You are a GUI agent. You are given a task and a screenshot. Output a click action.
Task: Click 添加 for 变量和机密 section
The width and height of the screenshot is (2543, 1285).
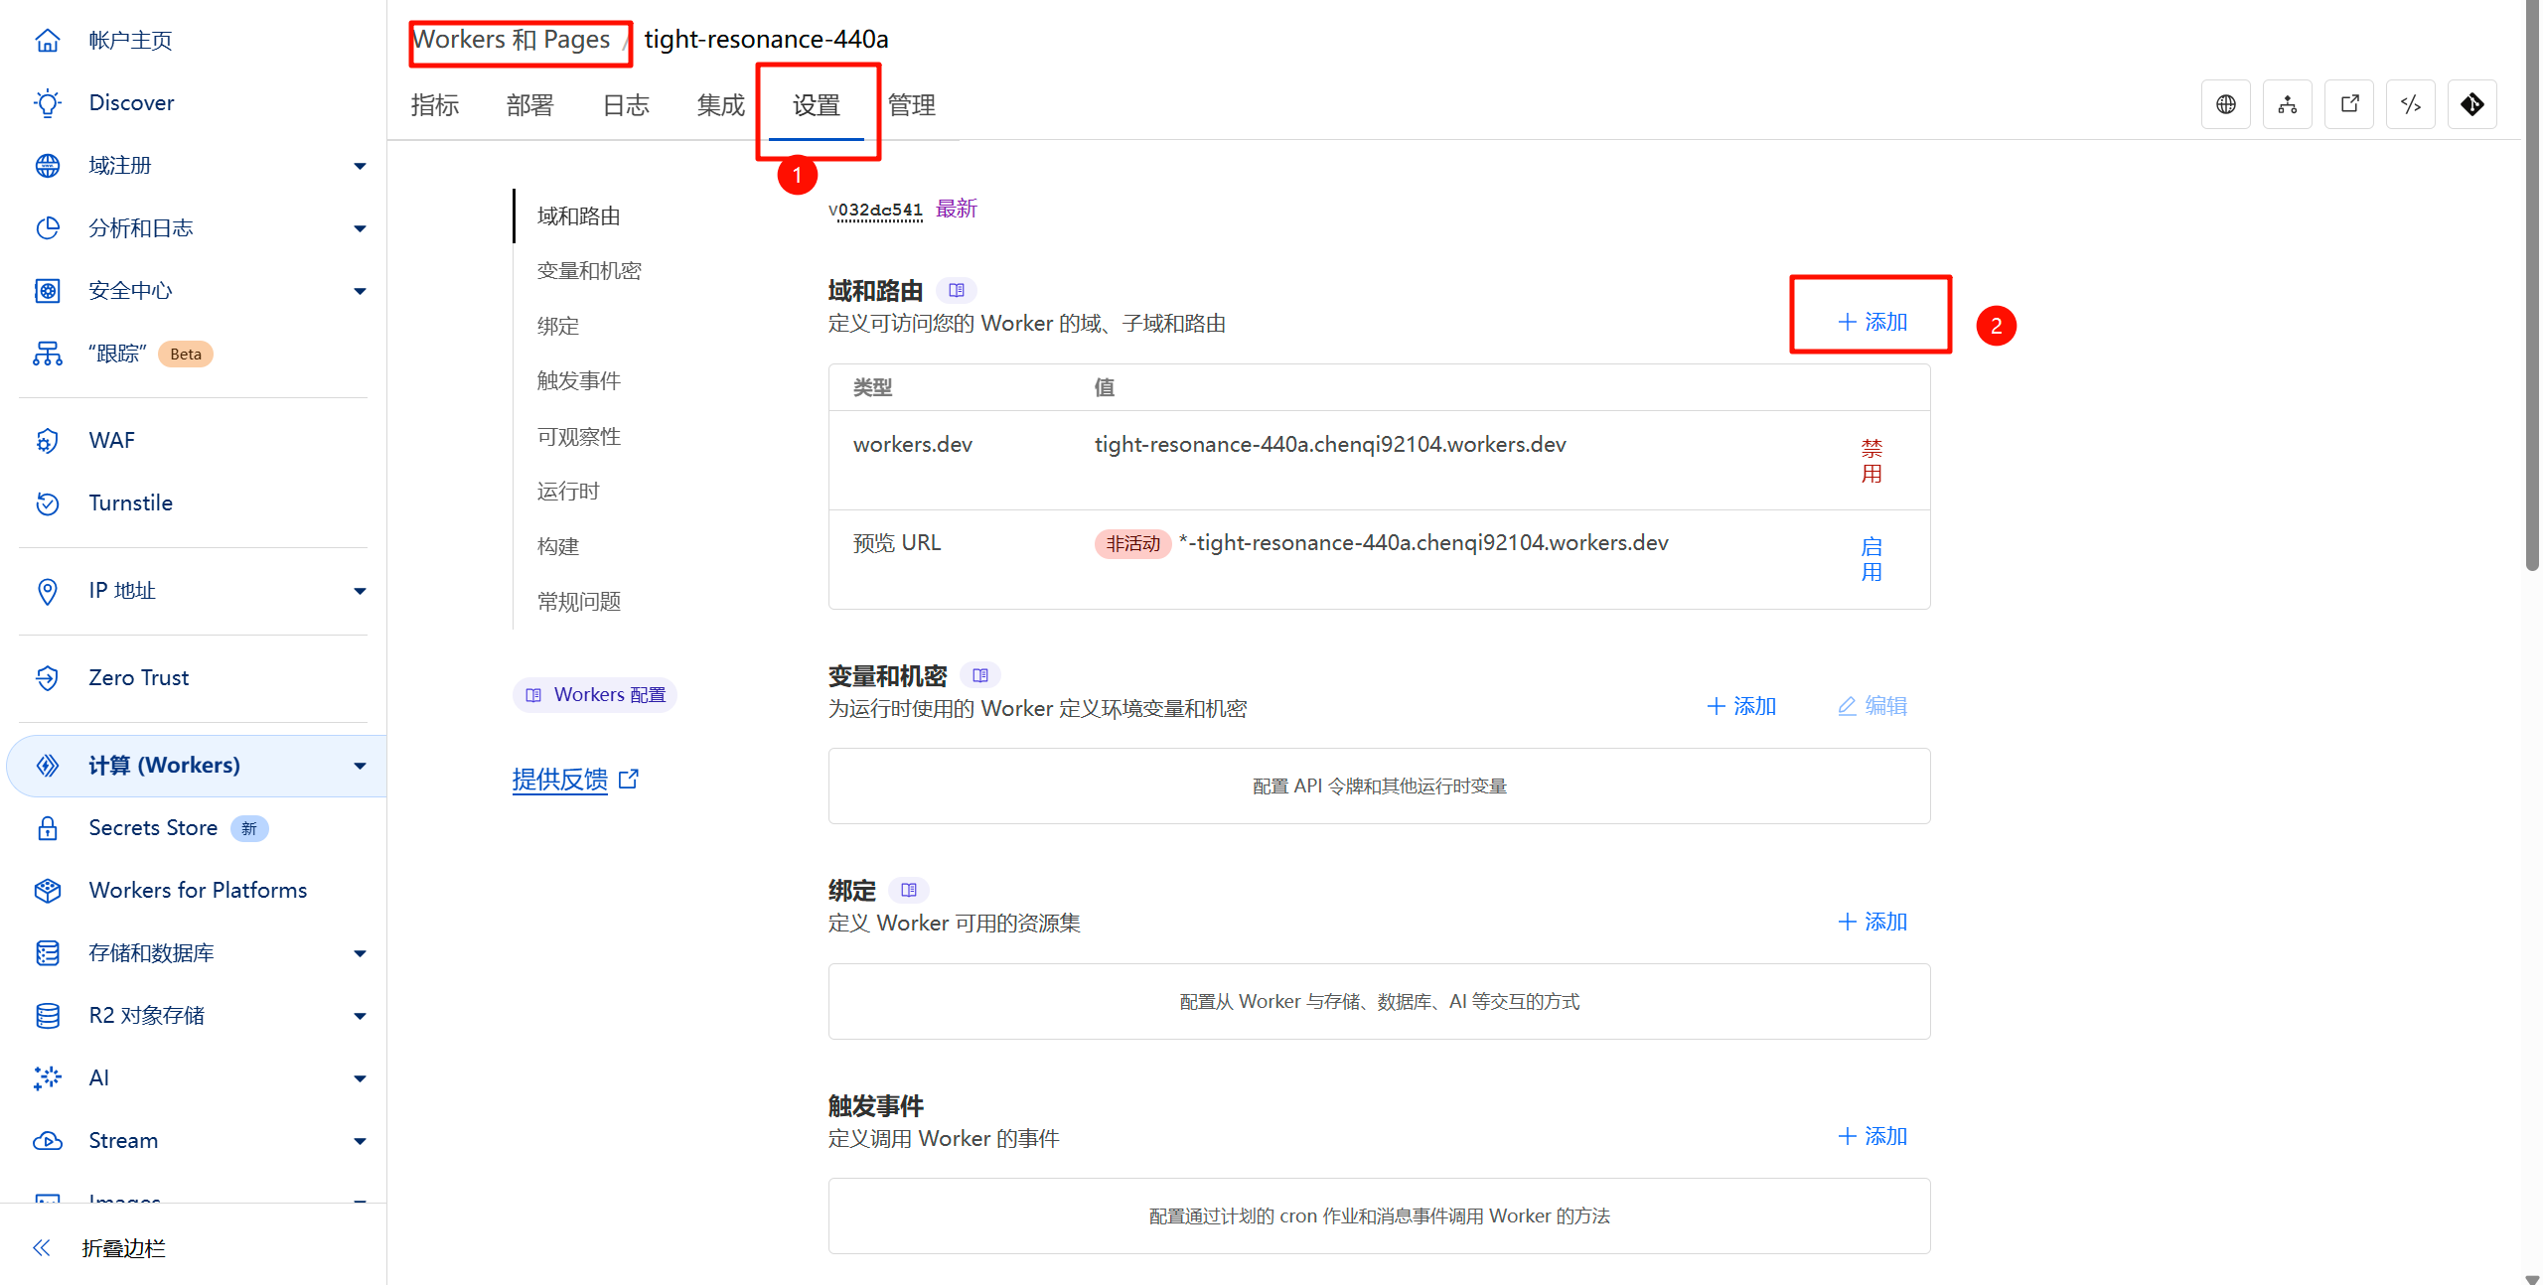(x=1741, y=706)
